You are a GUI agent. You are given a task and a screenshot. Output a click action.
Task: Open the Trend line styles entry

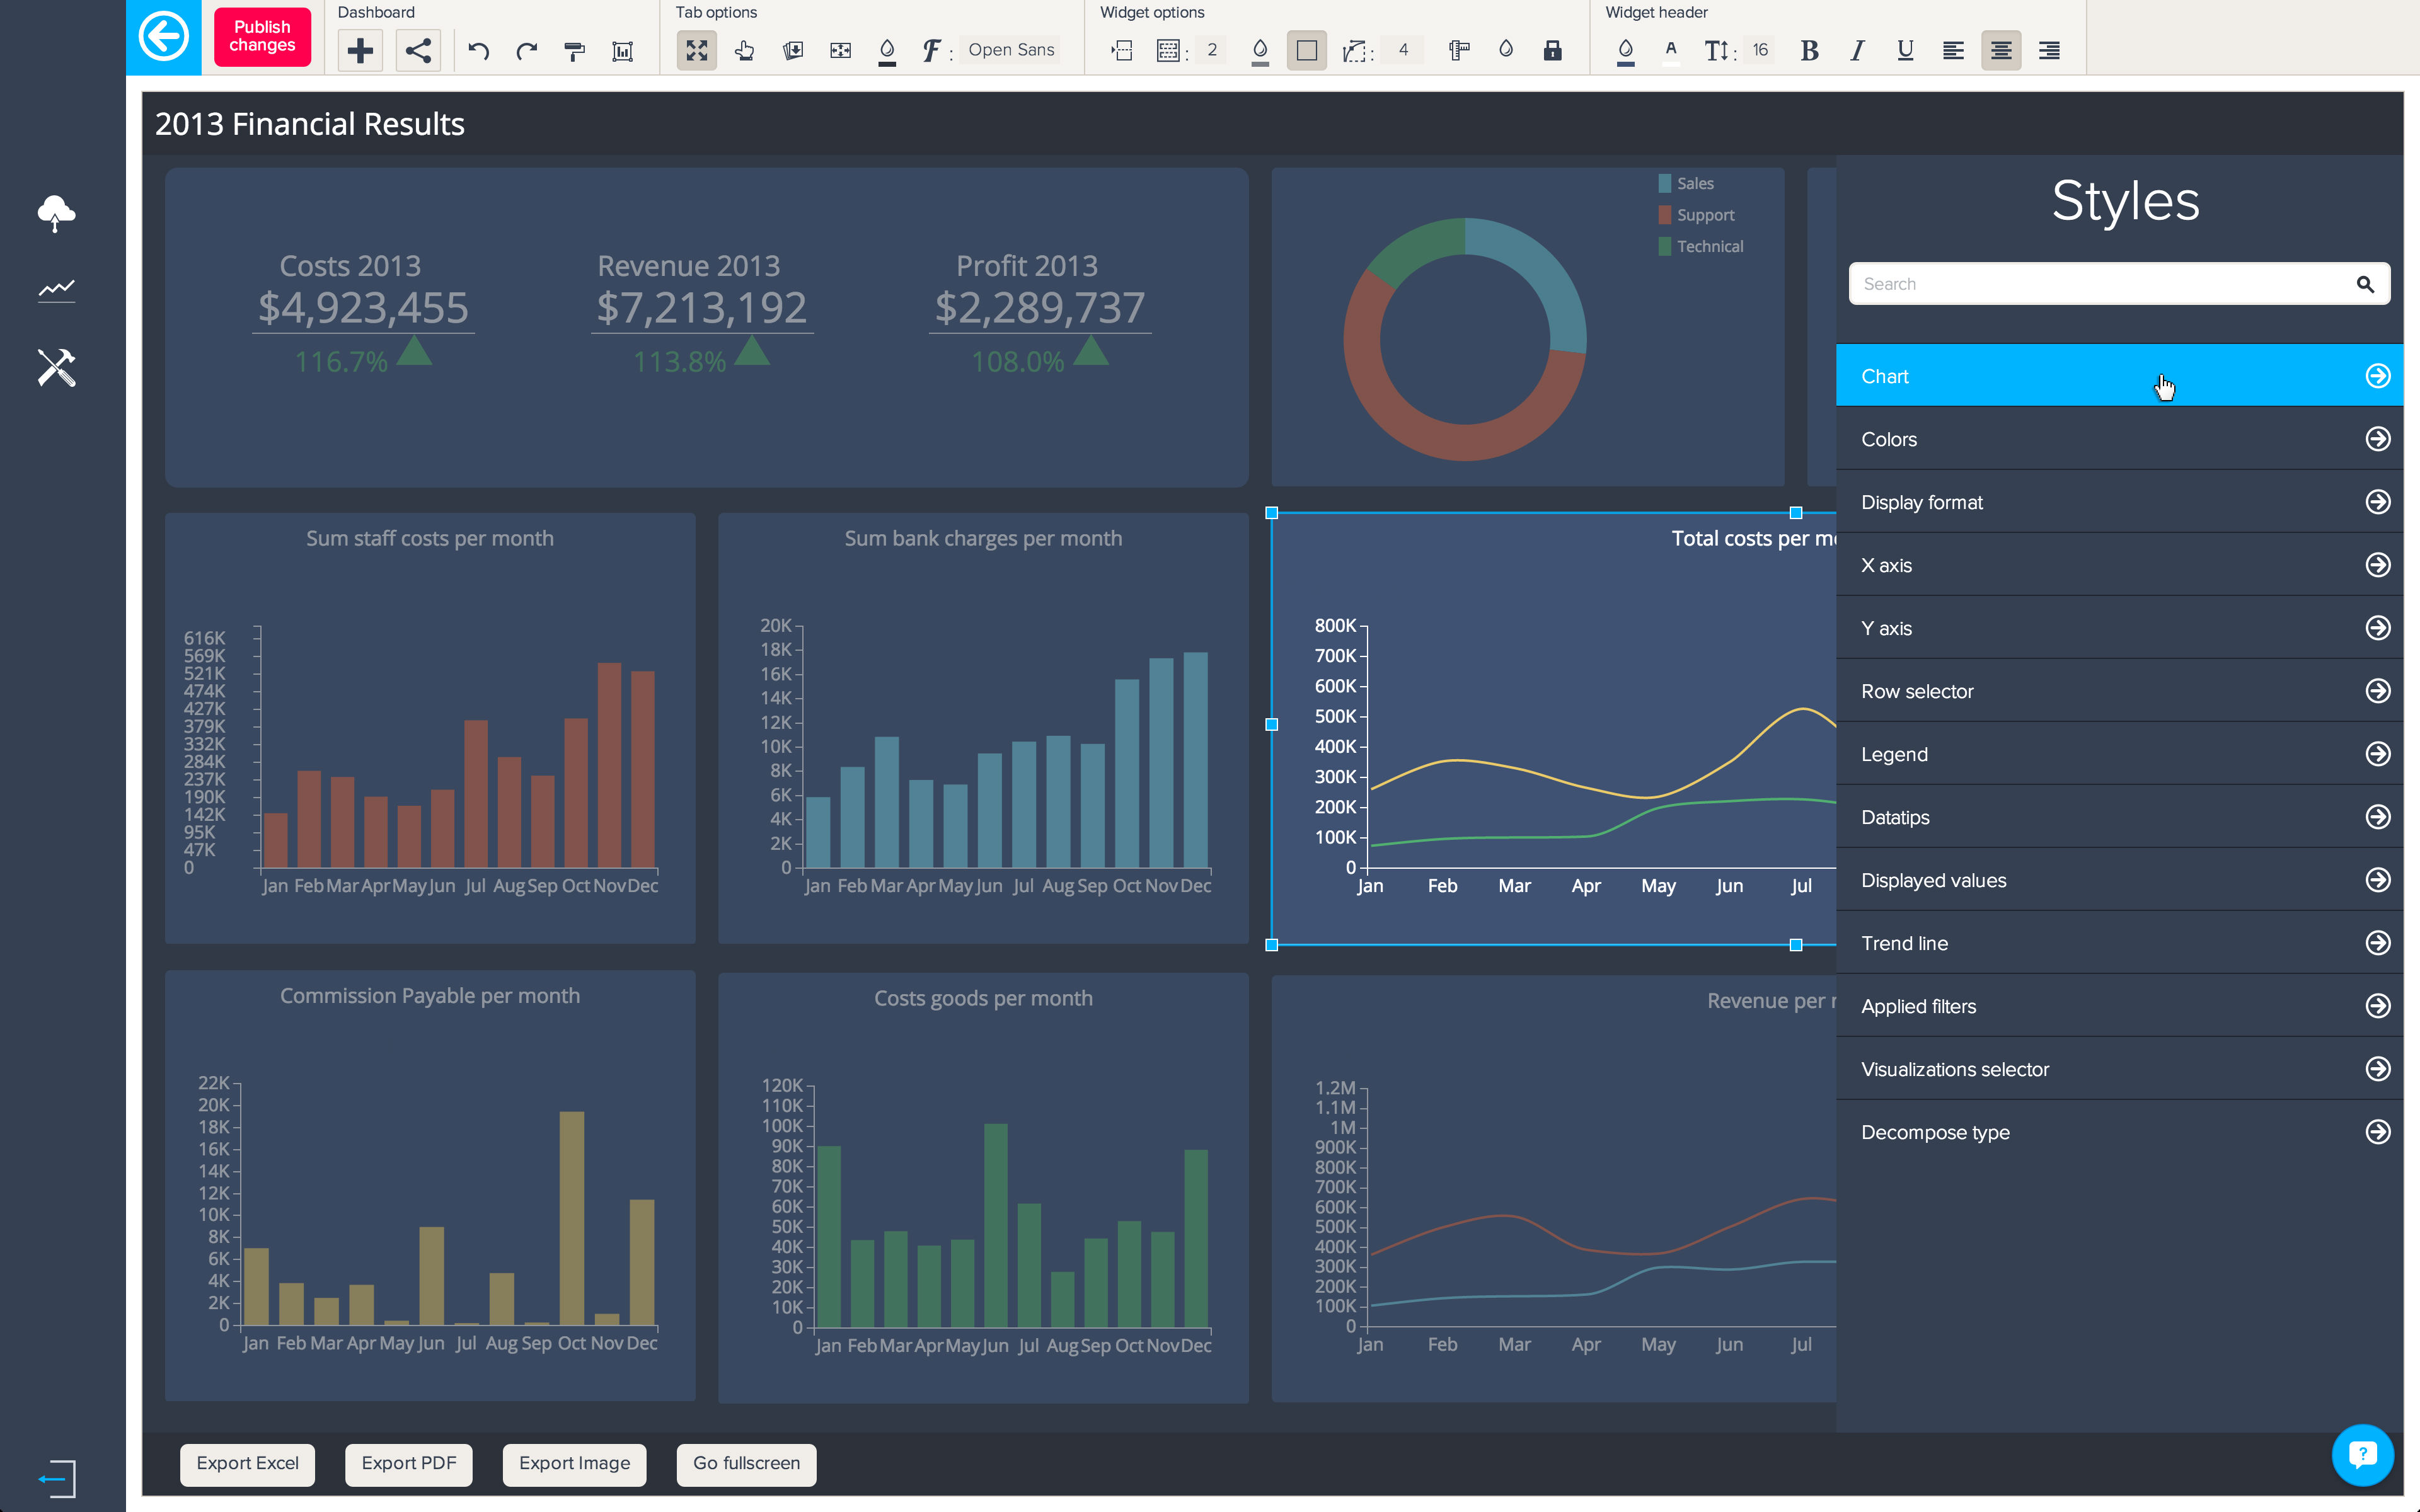(2119, 943)
